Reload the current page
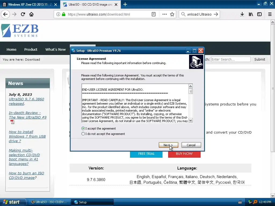The height and width of the screenshot is (206, 275). coord(23,14)
